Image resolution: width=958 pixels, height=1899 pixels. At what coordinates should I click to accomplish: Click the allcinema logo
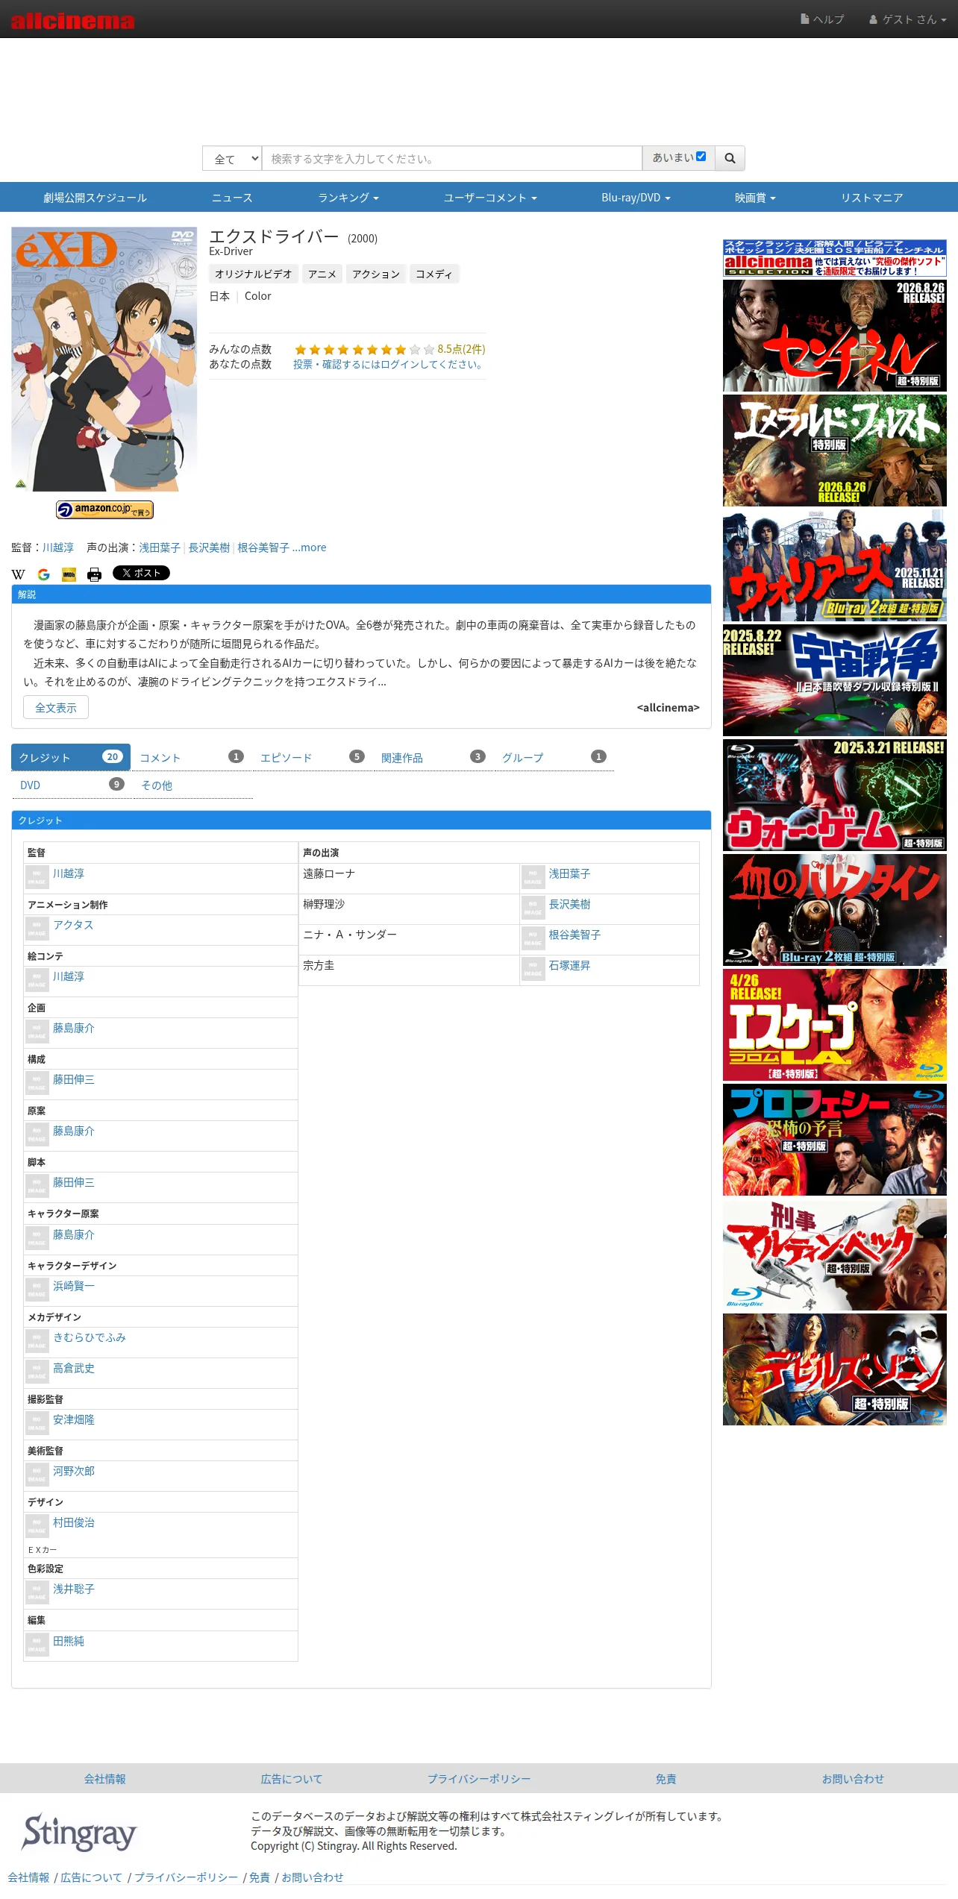72,20
